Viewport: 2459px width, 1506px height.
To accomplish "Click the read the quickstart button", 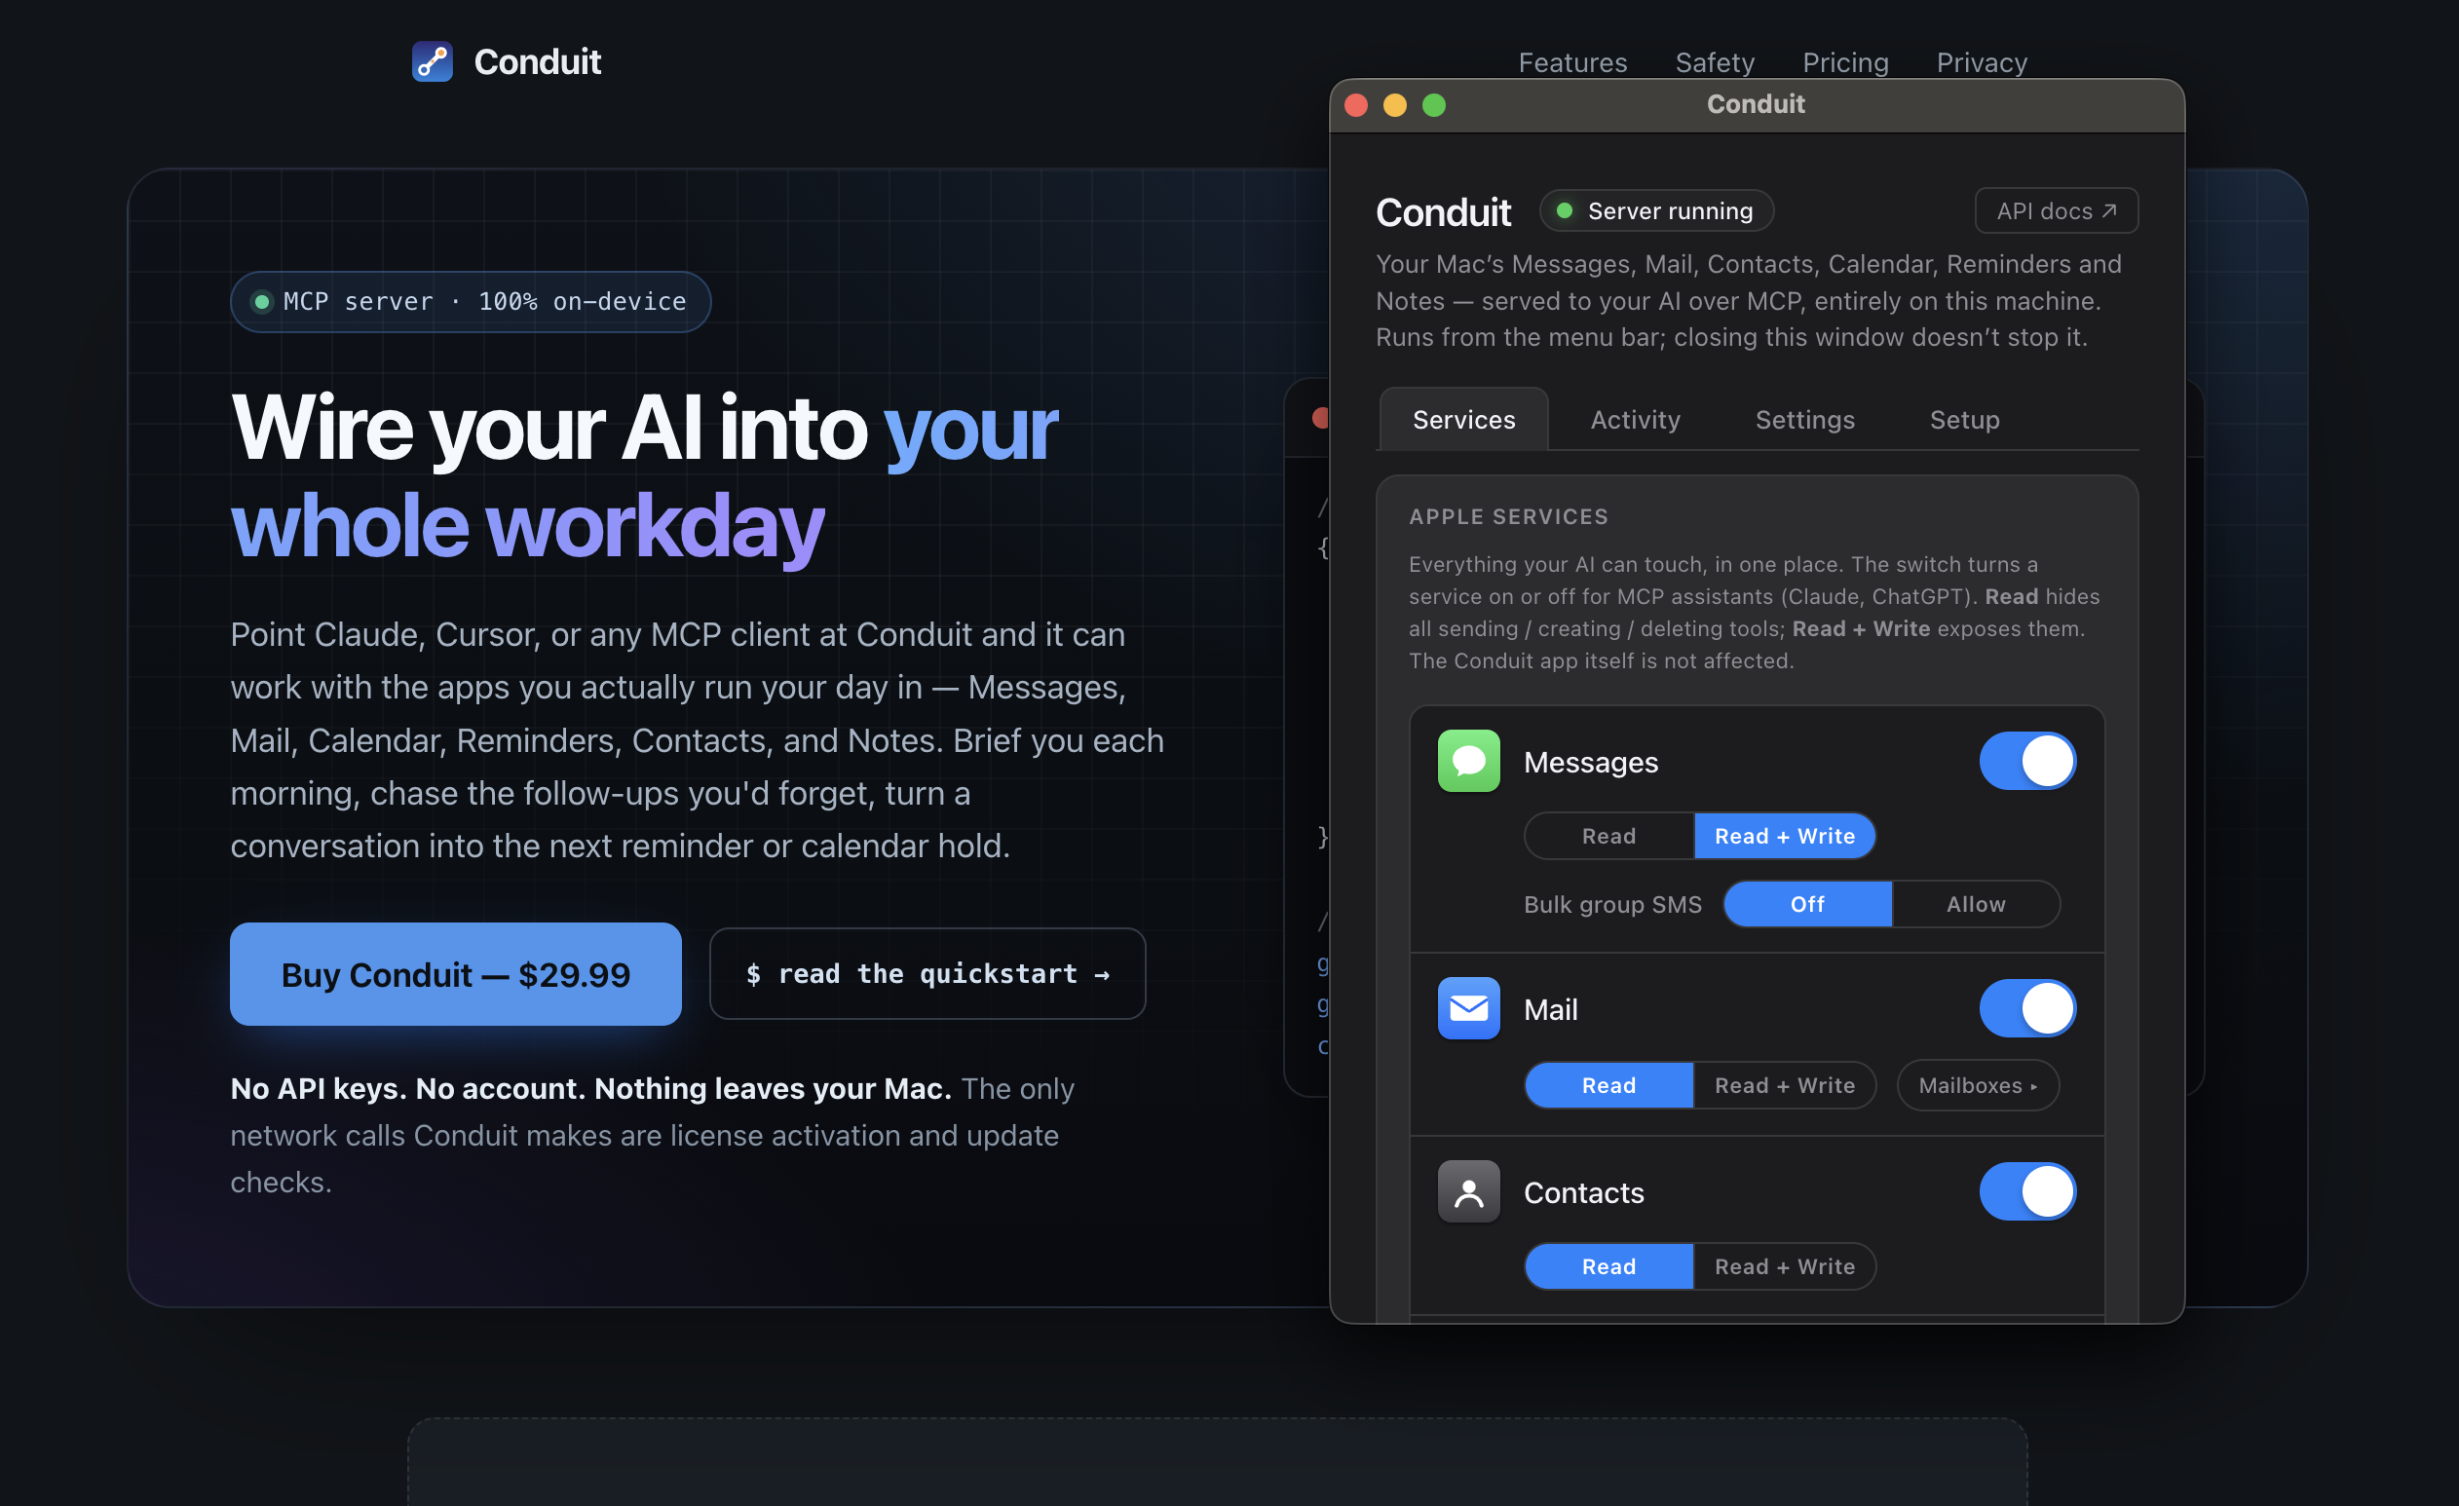I will point(927,974).
